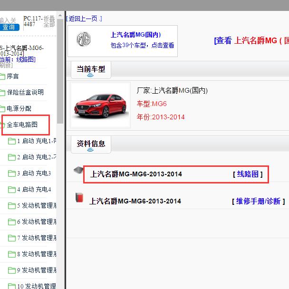Open the 维修手册/诊断 link

[x=259, y=201]
